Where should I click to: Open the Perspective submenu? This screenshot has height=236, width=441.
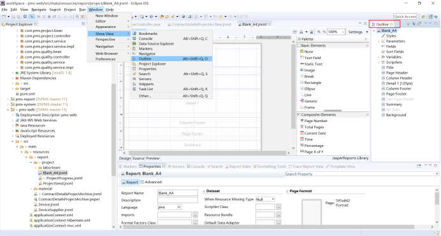tap(109, 39)
